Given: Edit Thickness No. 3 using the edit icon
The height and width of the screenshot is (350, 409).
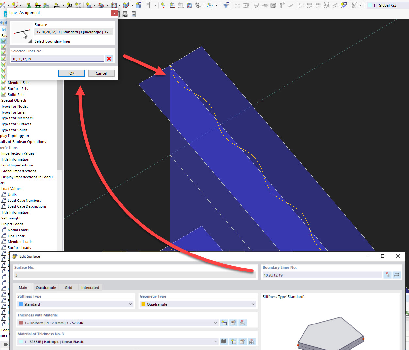Looking at the screenshot, I should [233, 323].
